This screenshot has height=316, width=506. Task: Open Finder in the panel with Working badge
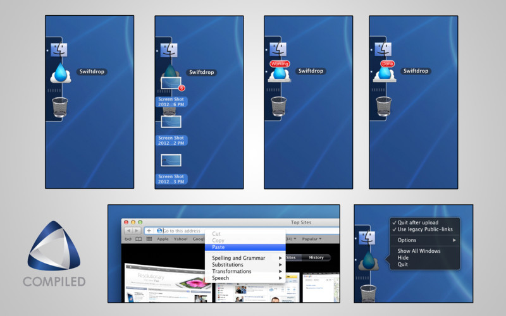pos(278,50)
